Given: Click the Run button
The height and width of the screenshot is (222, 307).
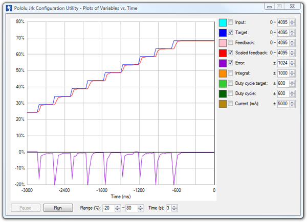Looking at the screenshot, I should pos(58,208).
